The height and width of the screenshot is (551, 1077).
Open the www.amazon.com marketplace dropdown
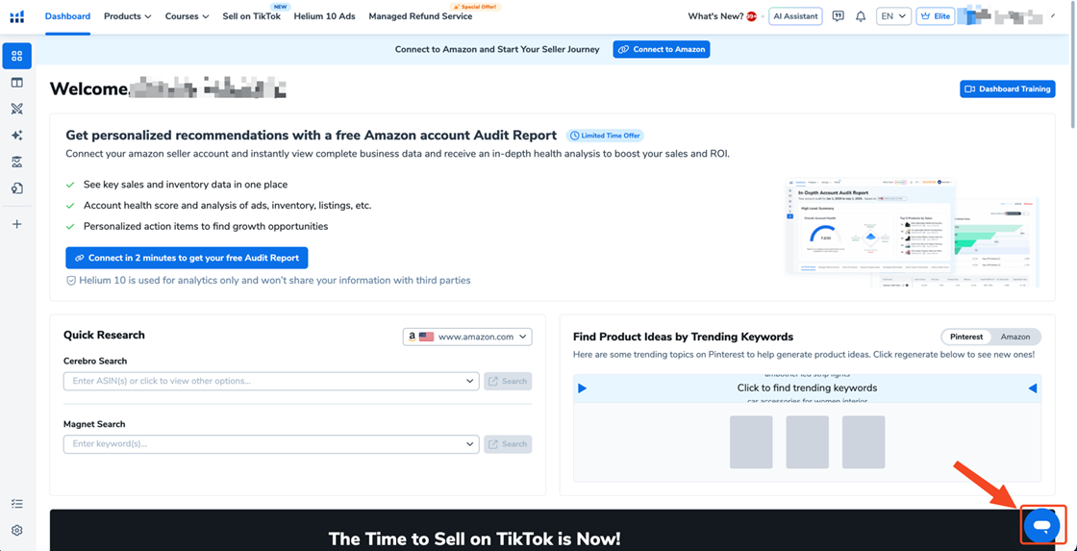point(467,337)
